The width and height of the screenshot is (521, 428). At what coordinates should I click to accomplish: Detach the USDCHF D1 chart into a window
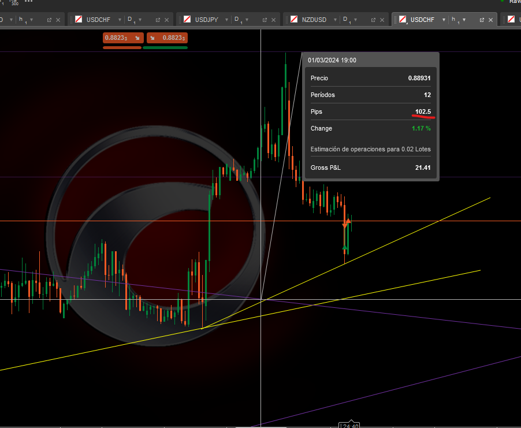(x=158, y=20)
